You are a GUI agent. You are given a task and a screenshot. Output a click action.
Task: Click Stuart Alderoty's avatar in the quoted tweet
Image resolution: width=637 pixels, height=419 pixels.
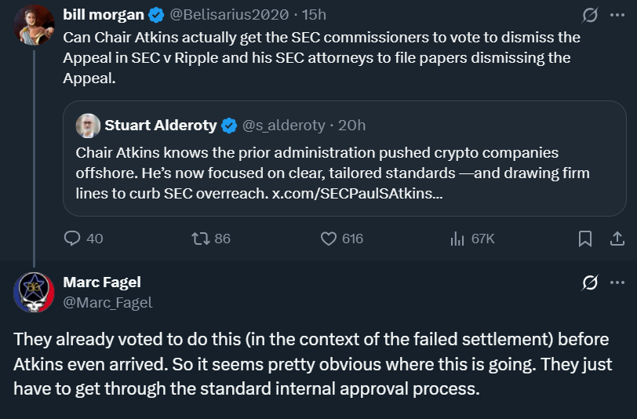click(x=88, y=126)
